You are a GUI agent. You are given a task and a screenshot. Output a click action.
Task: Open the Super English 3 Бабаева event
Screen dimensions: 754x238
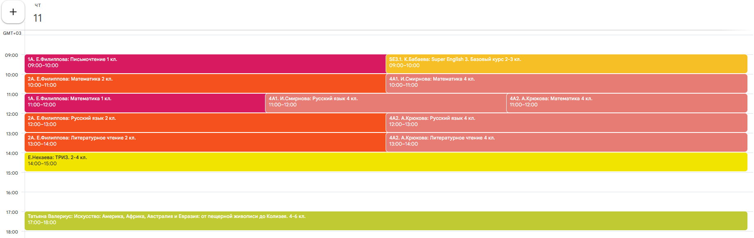[x=566, y=64]
